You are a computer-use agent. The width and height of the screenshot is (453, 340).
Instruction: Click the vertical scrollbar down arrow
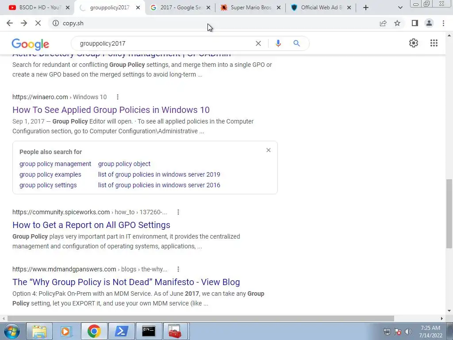pos(449,311)
